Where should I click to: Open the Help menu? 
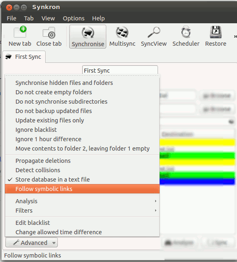click(99, 18)
